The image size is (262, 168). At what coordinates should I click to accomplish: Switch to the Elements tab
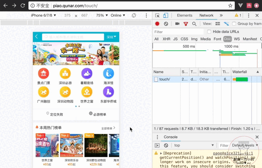(x=185, y=15)
